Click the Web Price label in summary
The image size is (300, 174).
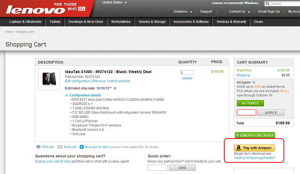[244, 70]
